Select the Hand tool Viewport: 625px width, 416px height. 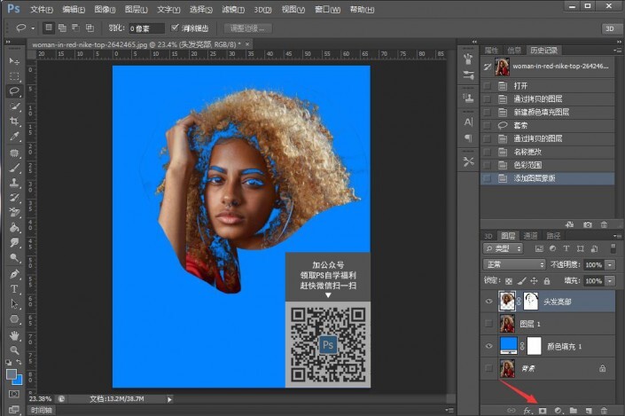click(14, 334)
